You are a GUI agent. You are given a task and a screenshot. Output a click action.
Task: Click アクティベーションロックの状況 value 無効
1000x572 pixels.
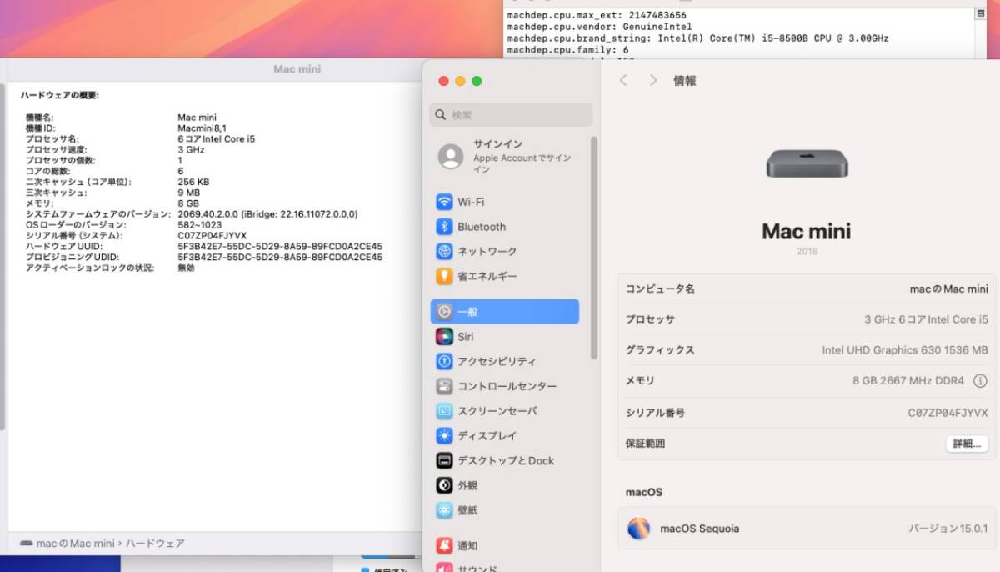tap(186, 268)
